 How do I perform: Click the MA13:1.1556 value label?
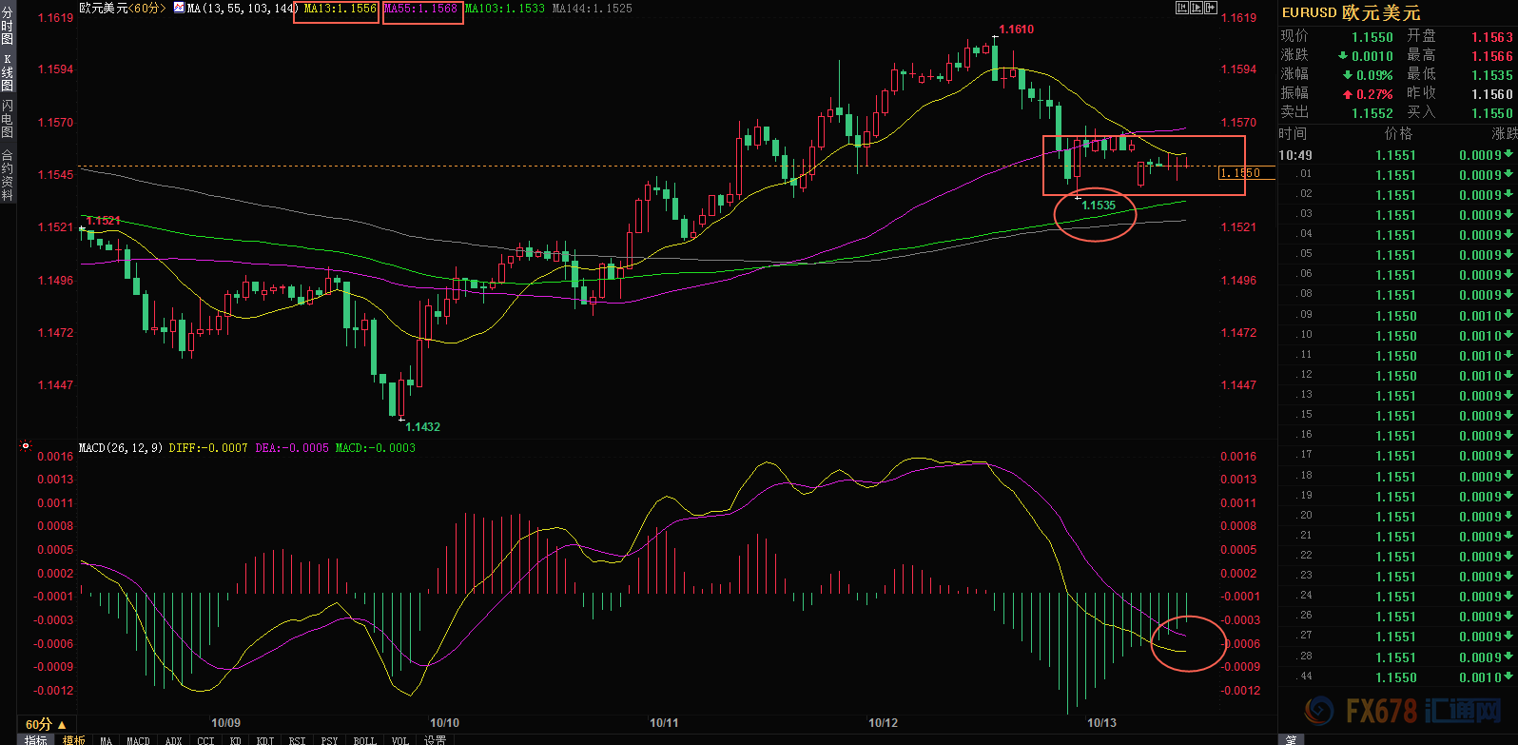341,8
